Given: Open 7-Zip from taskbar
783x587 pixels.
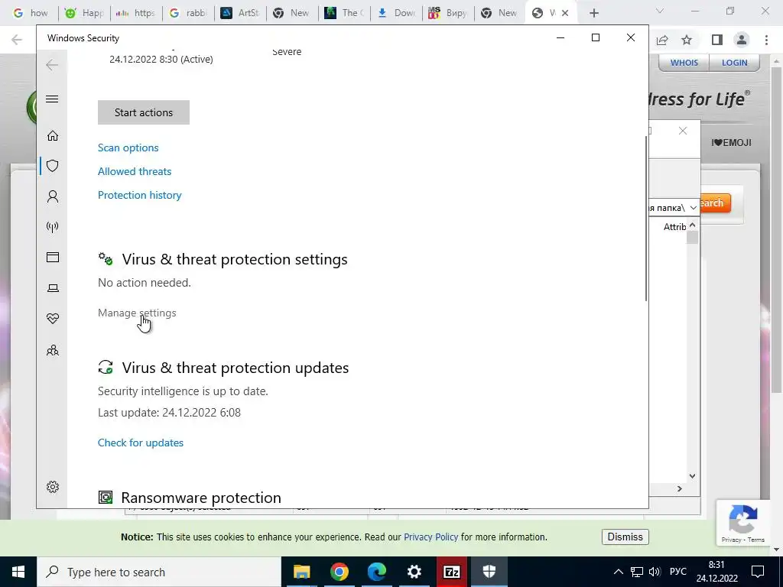Looking at the screenshot, I should click(452, 572).
